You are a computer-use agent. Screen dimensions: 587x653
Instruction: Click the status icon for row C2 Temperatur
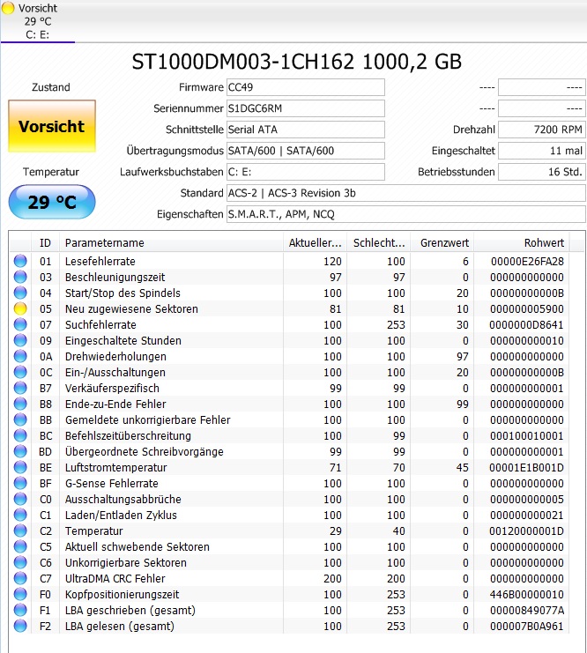pos(20,531)
